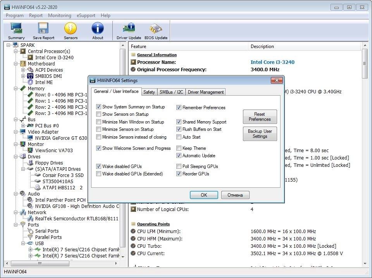Screen dimensions: 372x278
Task: Click Backup User Settings button
Action: coord(260,134)
